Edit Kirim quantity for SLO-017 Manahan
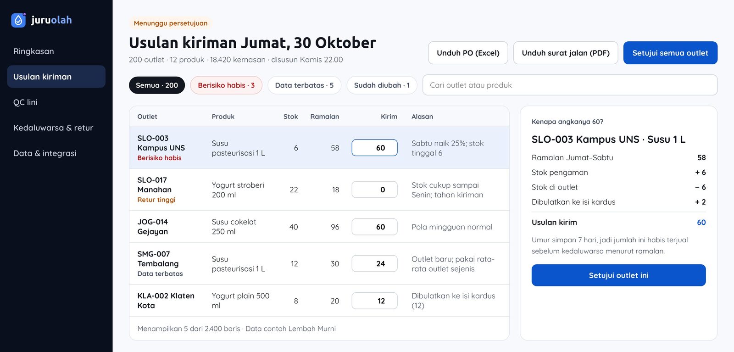 [374, 190]
